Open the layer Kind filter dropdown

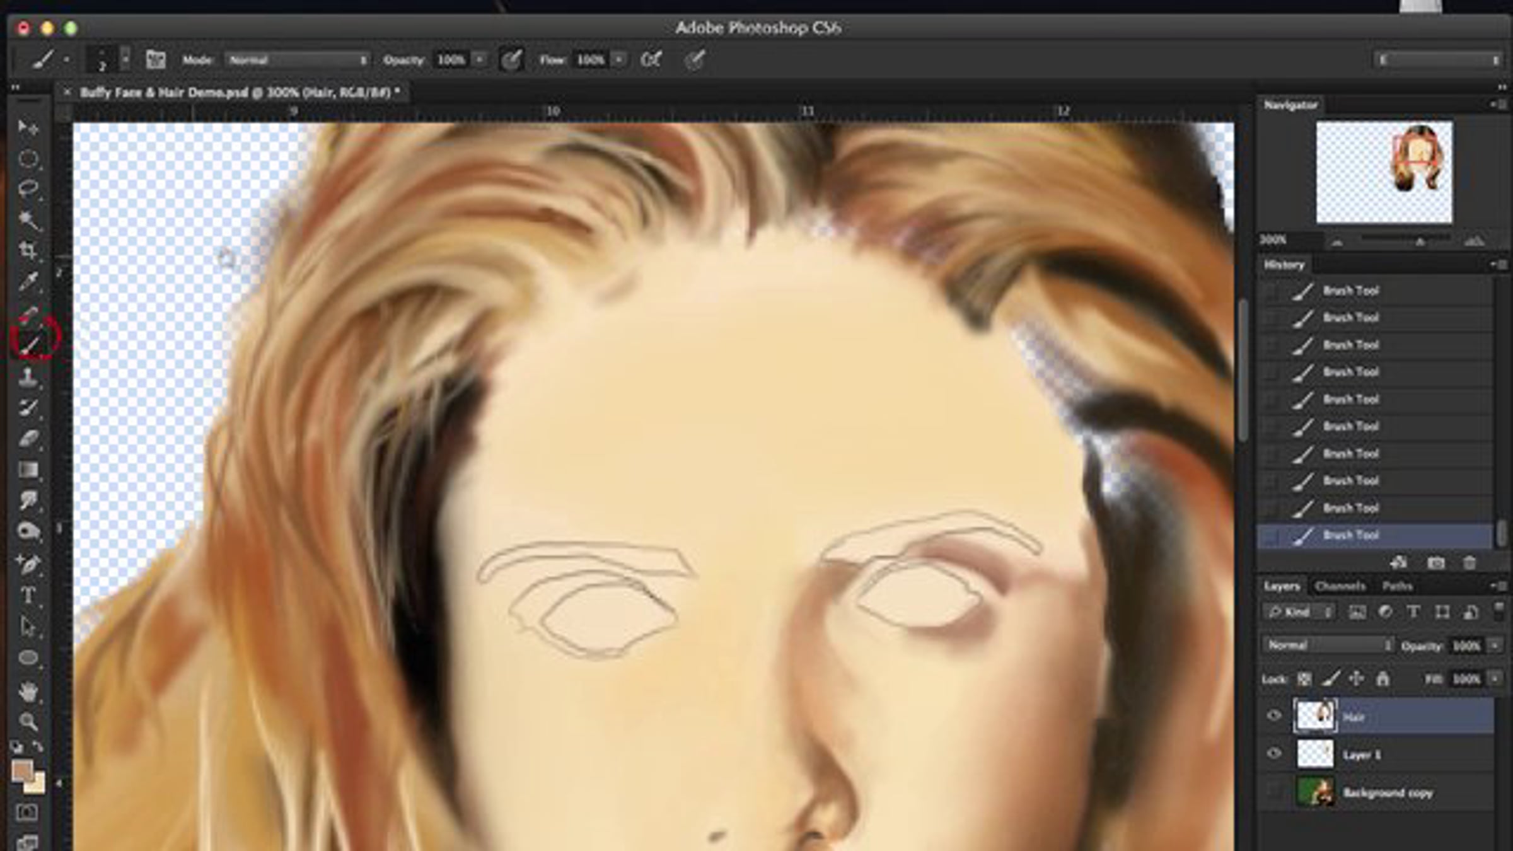point(1299,612)
